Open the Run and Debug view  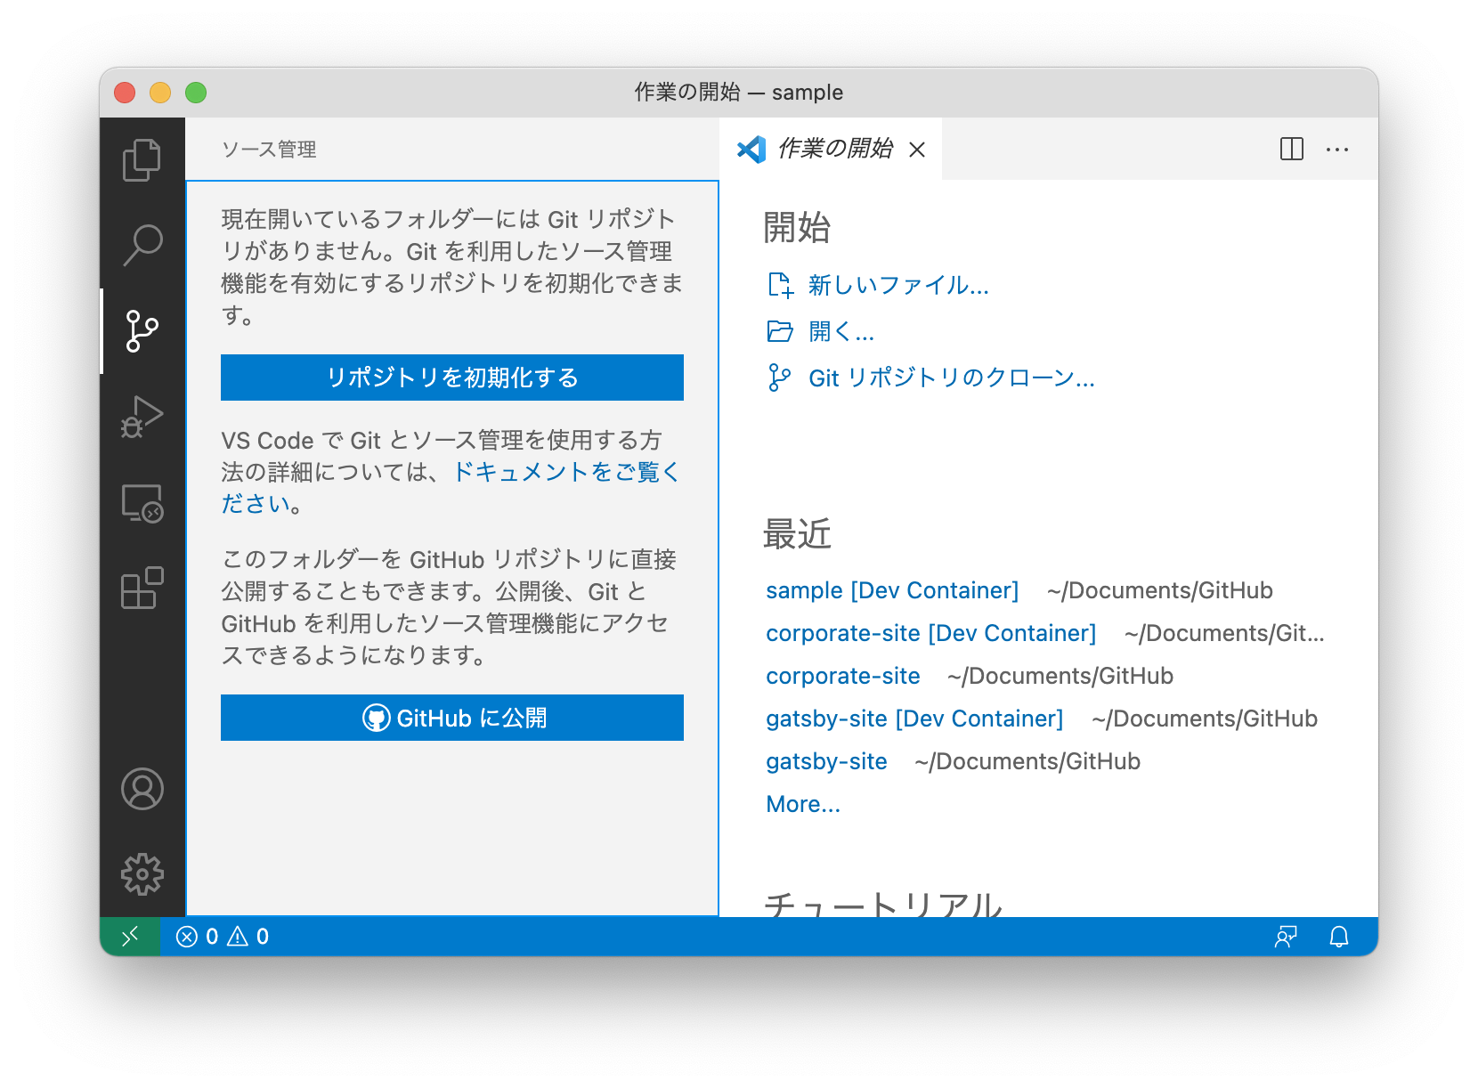(x=142, y=414)
